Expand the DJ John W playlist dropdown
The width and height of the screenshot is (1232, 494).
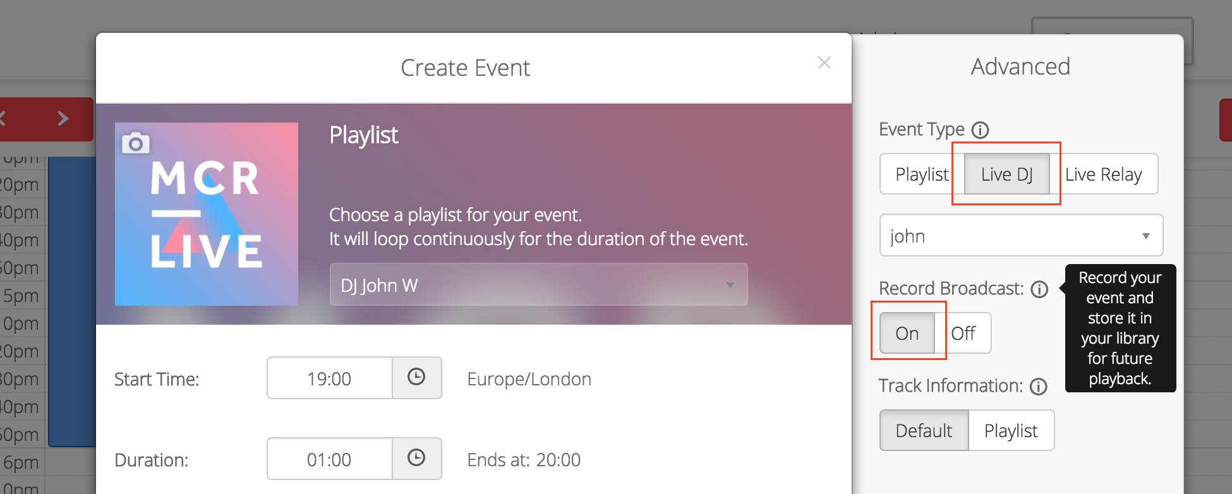coord(538,285)
